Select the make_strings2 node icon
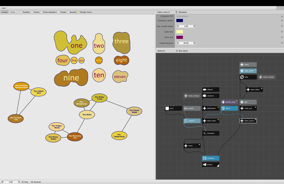The width and height of the screenshot is (284, 184). pyautogui.click(x=260, y=77)
